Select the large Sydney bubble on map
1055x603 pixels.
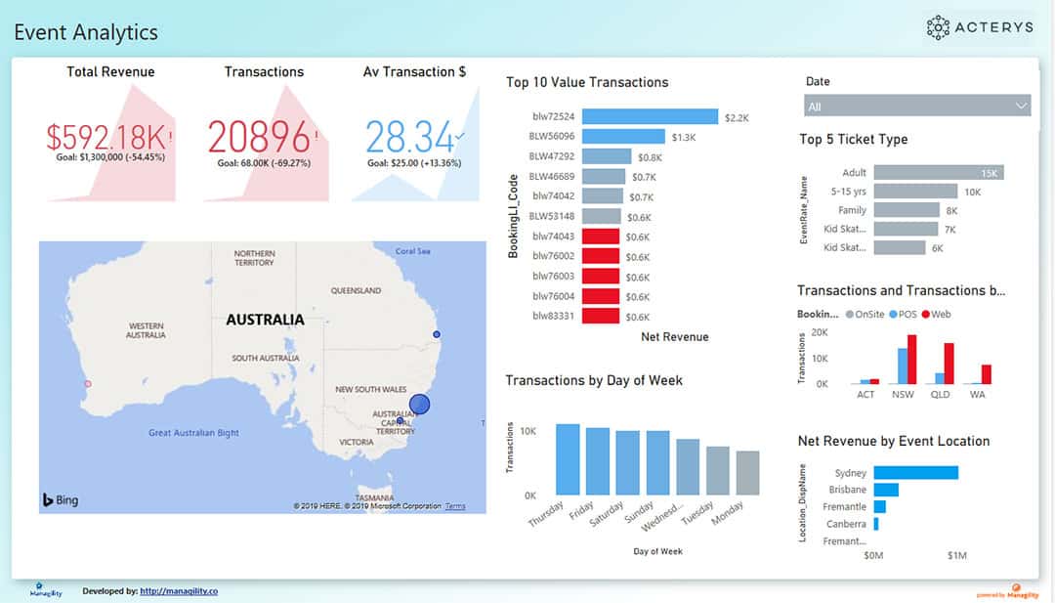pos(419,404)
